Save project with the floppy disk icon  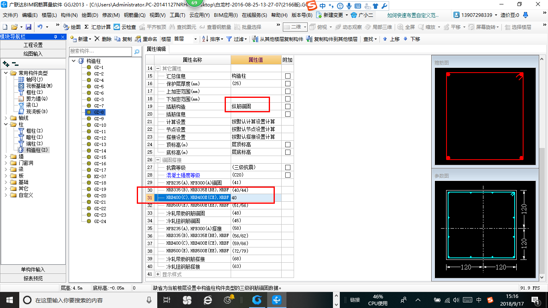[28, 27]
